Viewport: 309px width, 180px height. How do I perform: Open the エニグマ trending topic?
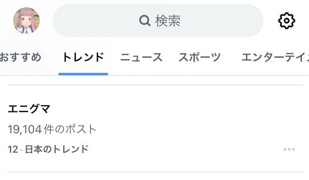pyautogui.click(x=29, y=109)
